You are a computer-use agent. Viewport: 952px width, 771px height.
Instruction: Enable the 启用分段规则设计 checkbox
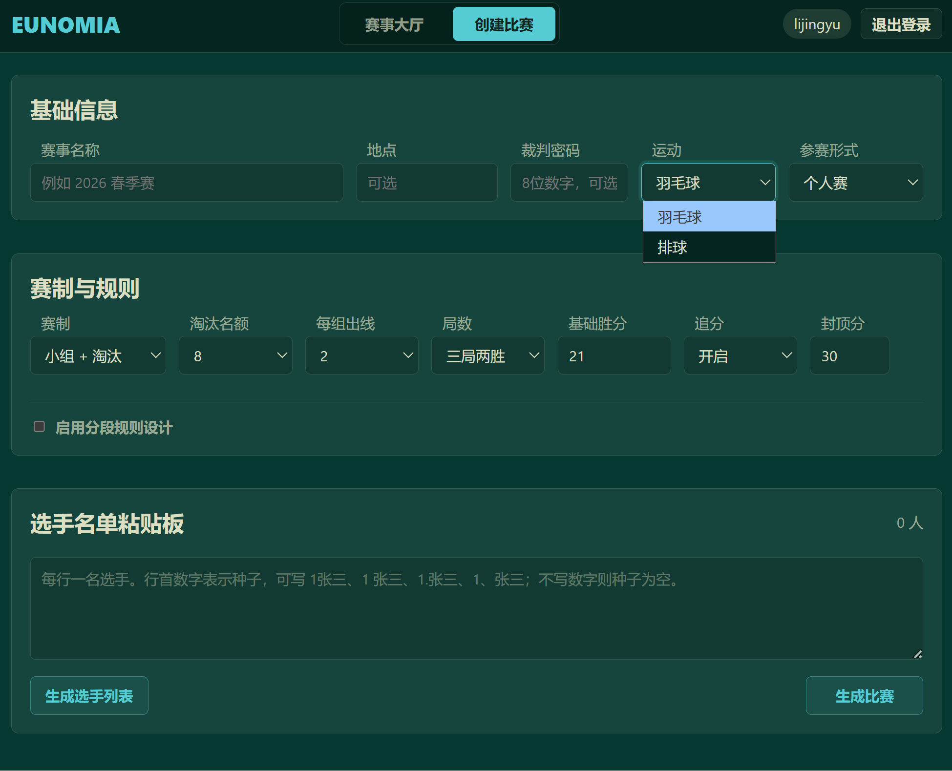[39, 427]
